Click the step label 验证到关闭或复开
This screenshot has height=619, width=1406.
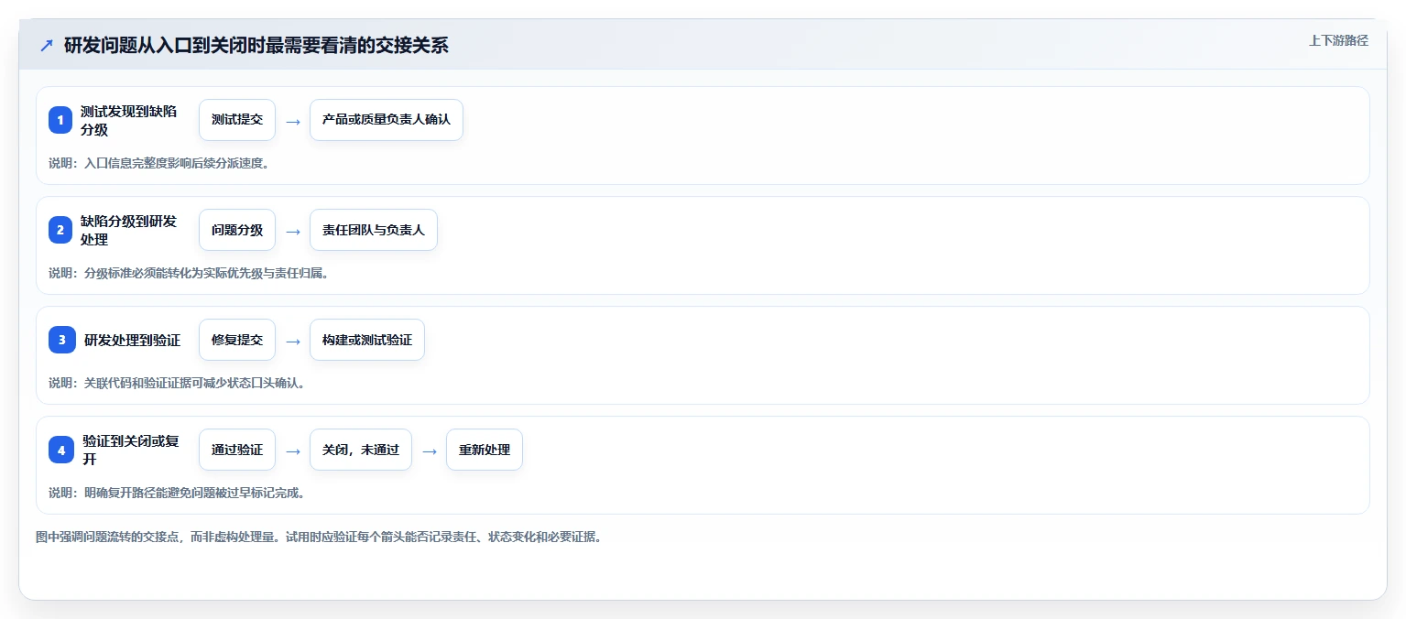coord(129,450)
